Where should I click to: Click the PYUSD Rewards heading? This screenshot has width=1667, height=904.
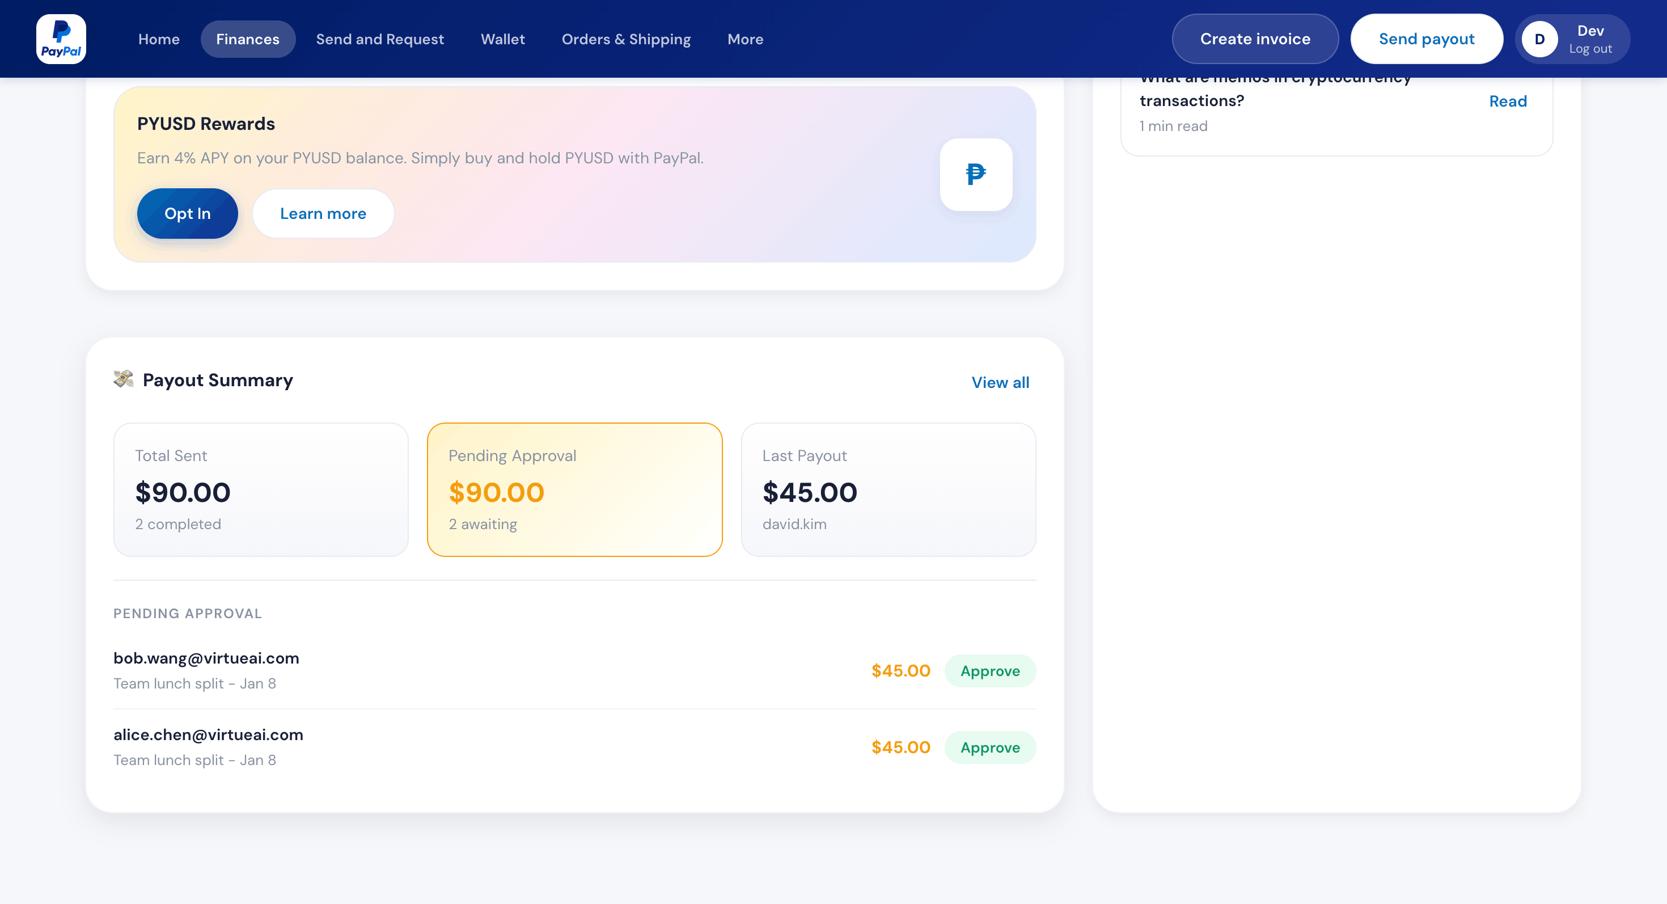coord(206,124)
